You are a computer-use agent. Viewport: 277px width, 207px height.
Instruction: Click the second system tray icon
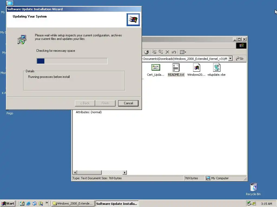click(254, 203)
